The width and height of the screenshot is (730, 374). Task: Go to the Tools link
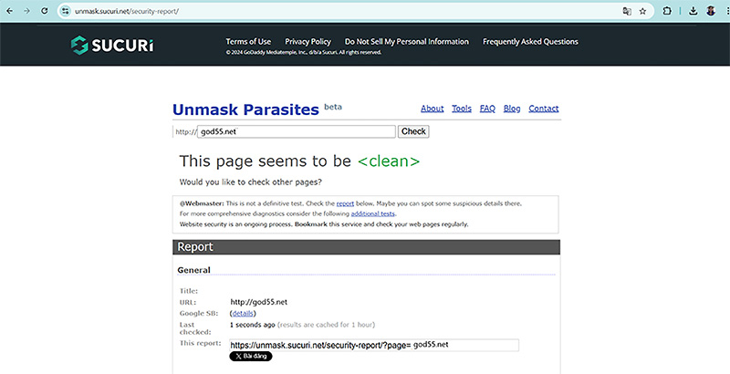(x=462, y=109)
